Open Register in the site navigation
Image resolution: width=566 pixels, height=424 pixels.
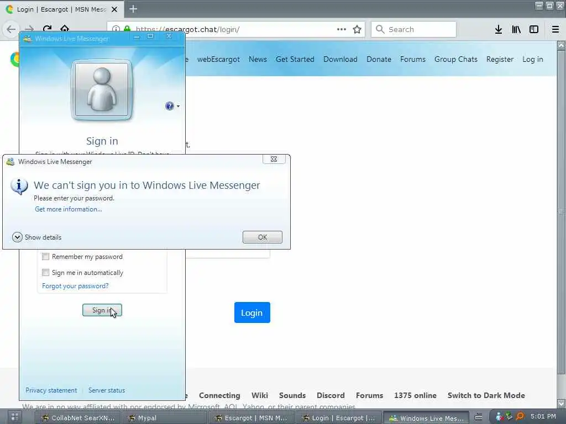click(x=500, y=59)
